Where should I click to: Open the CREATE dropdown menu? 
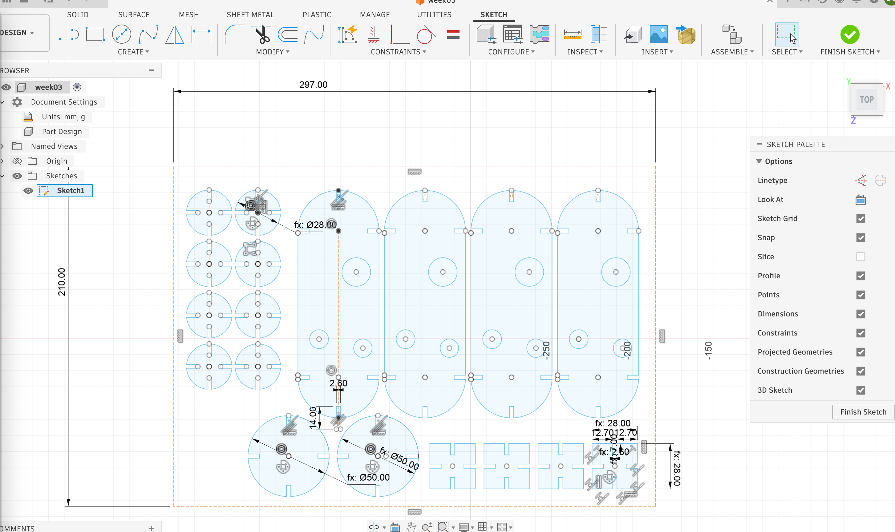[x=133, y=52]
